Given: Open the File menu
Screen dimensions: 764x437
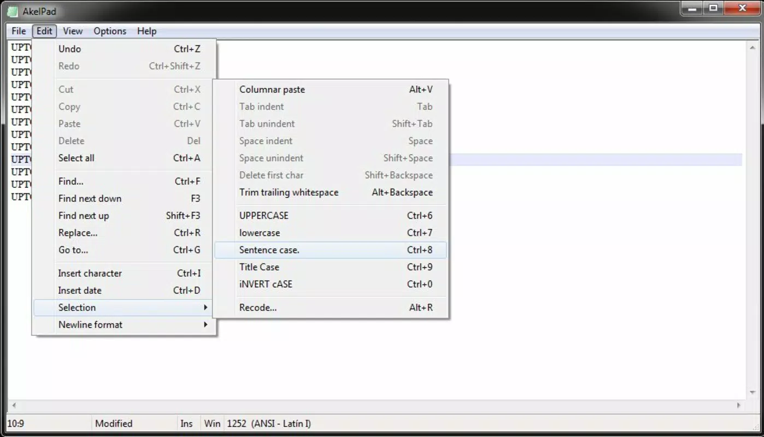Looking at the screenshot, I should (x=19, y=31).
